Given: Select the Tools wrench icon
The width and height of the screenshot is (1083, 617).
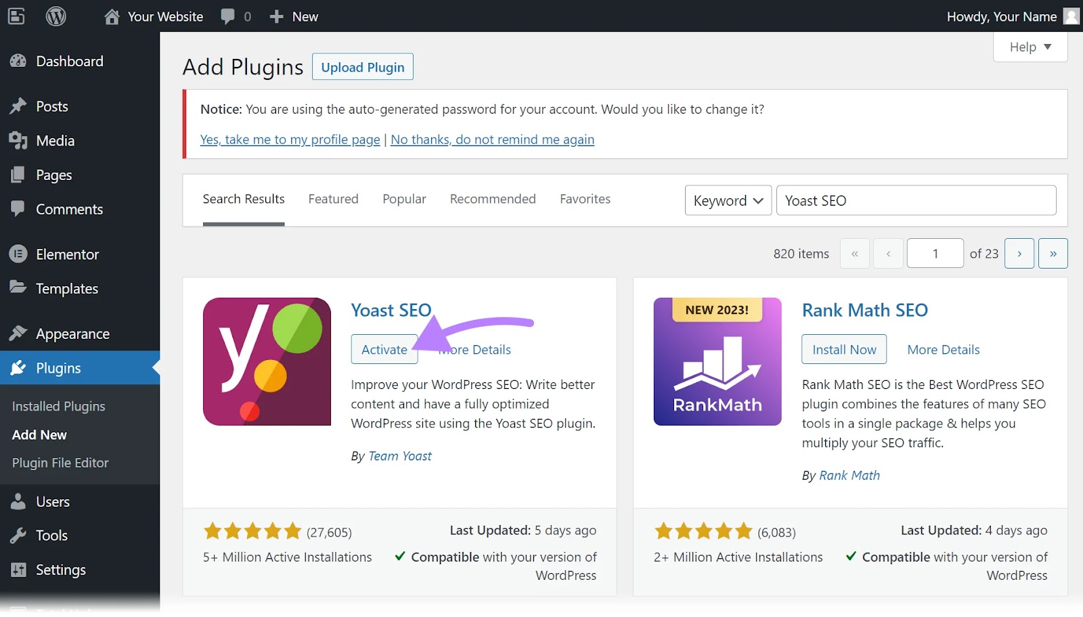Looking at the screenshot, I should click(18, 535).
